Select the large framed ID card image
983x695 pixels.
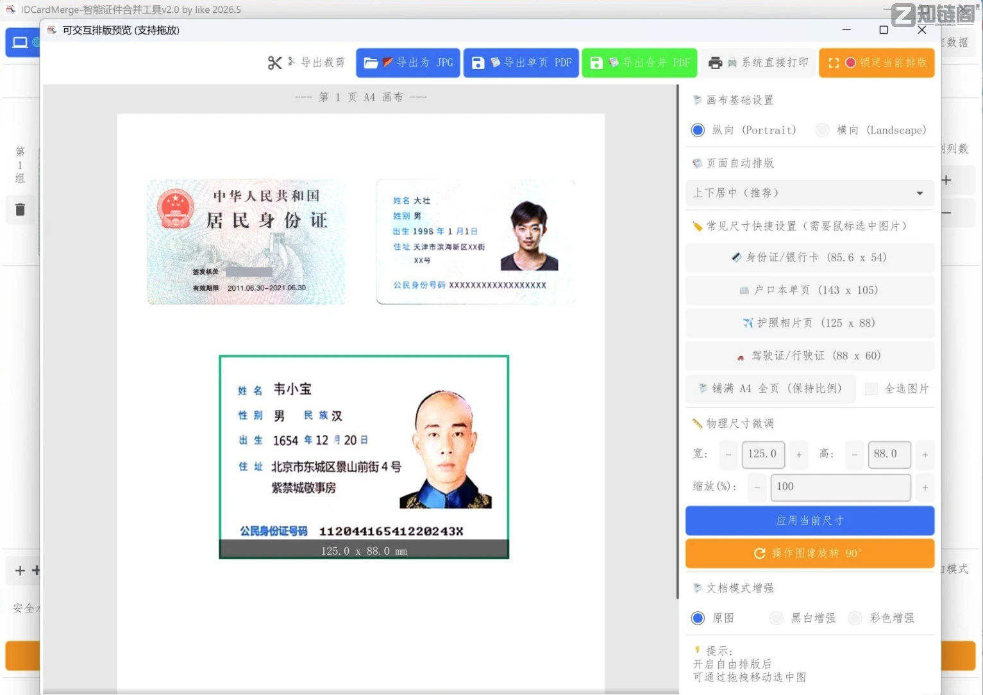tap(364, 457)
